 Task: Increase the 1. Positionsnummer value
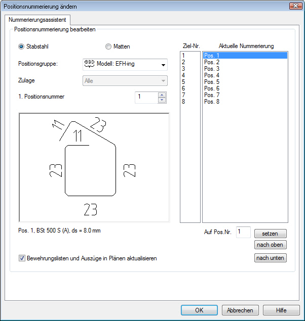[x=162, y=95]
